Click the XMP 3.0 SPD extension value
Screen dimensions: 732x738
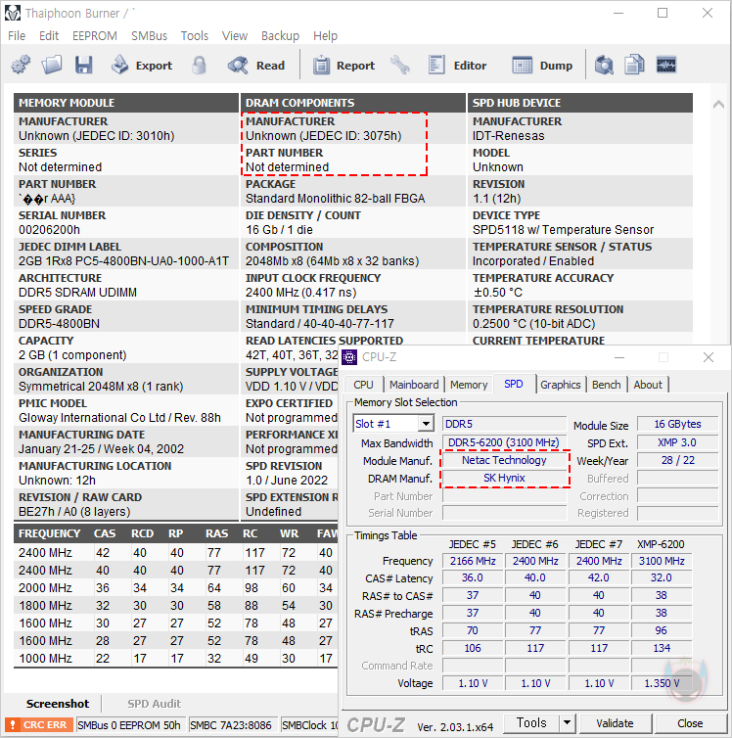pyautogui.click(x=677, y=442)
